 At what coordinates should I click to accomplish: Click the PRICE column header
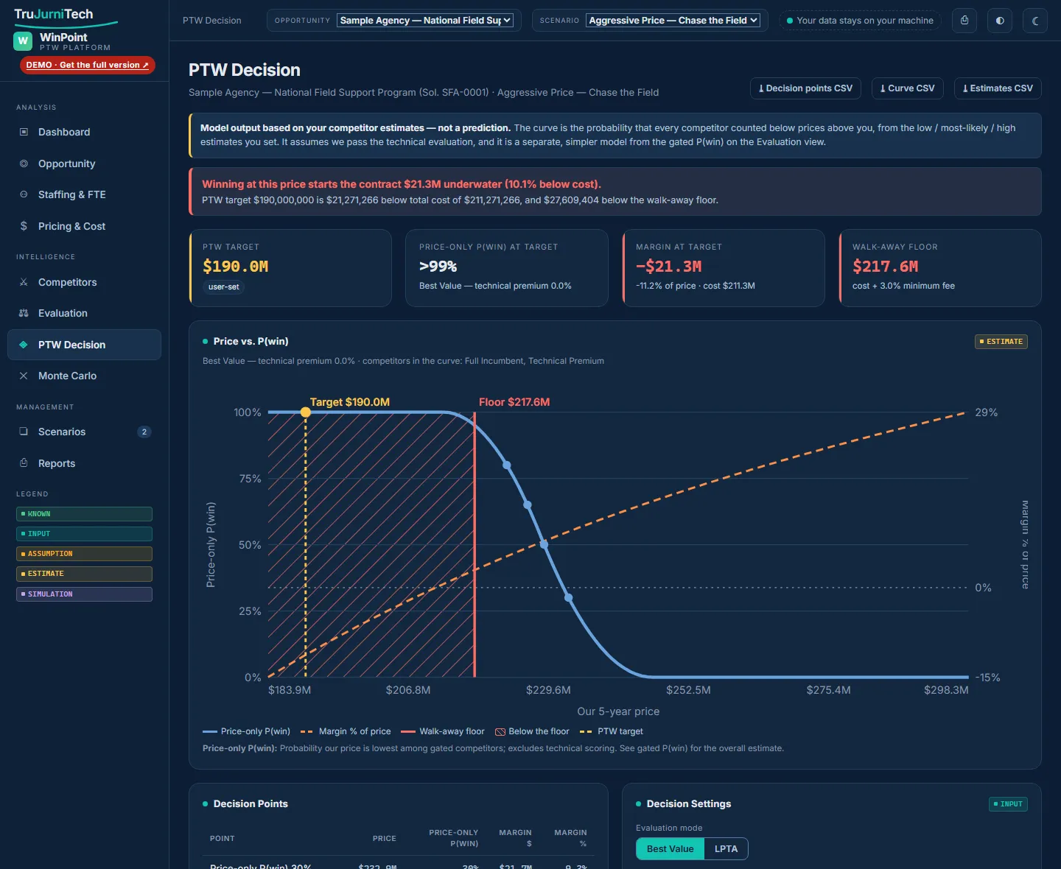pos(385,838)
